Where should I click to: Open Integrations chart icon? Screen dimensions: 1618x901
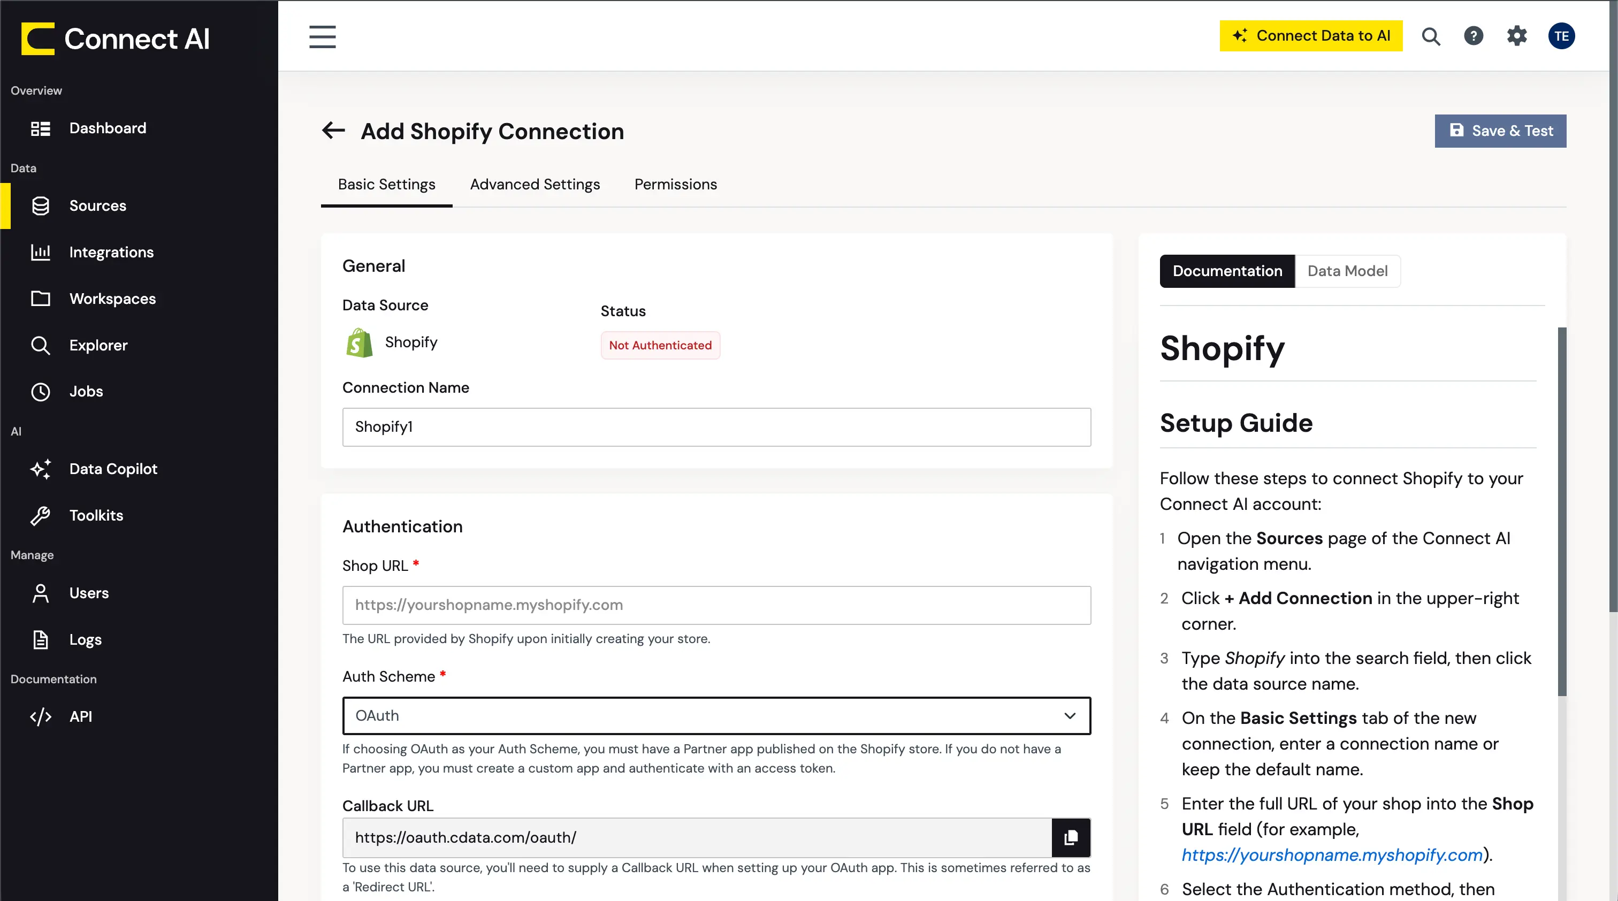[41, 253]
